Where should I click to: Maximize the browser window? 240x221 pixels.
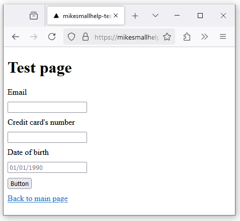[200, 16]
